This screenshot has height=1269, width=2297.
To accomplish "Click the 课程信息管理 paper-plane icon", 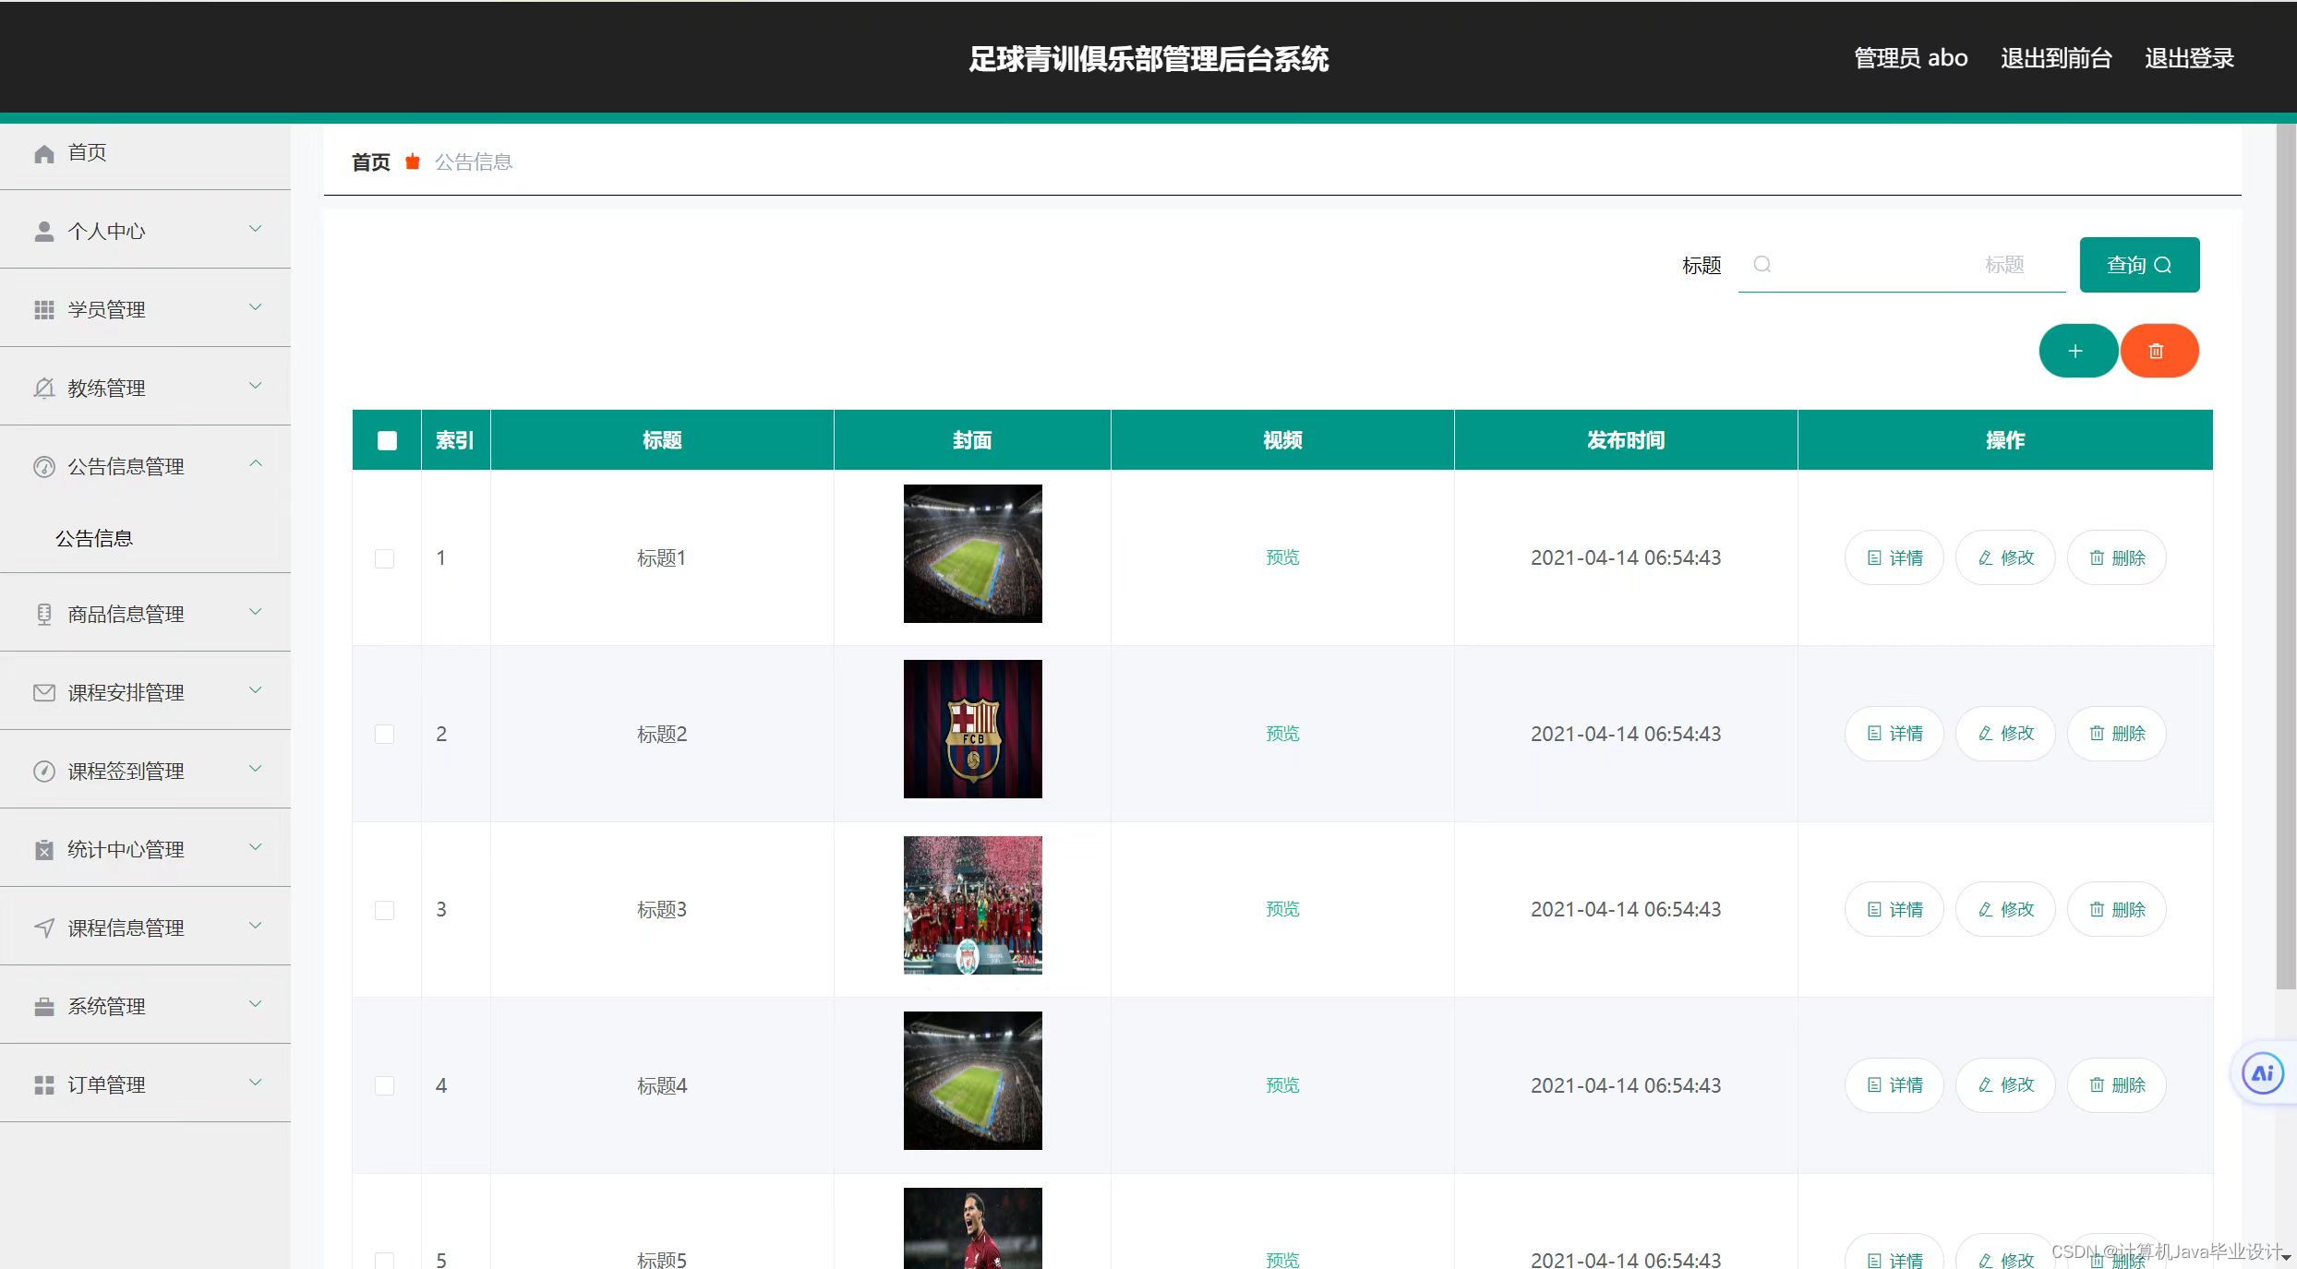I will (43, 928).
